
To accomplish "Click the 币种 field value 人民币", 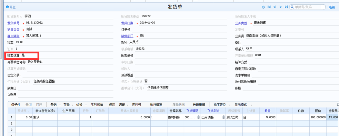I will coord(134,42).
